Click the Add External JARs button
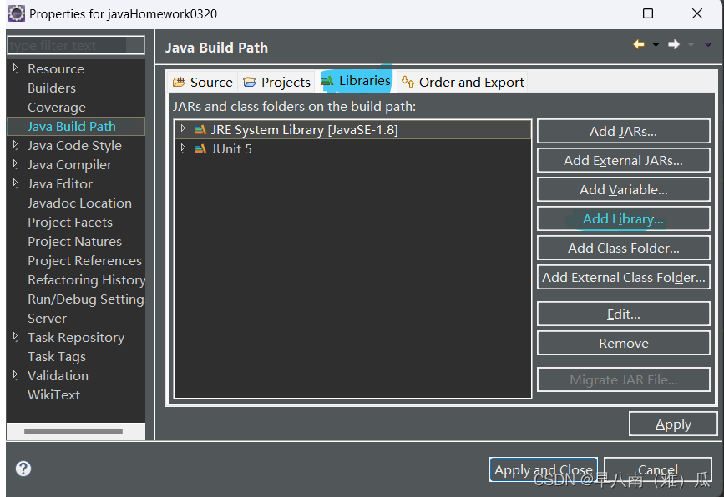Viewport: 724px width, 497px height. 623,160
